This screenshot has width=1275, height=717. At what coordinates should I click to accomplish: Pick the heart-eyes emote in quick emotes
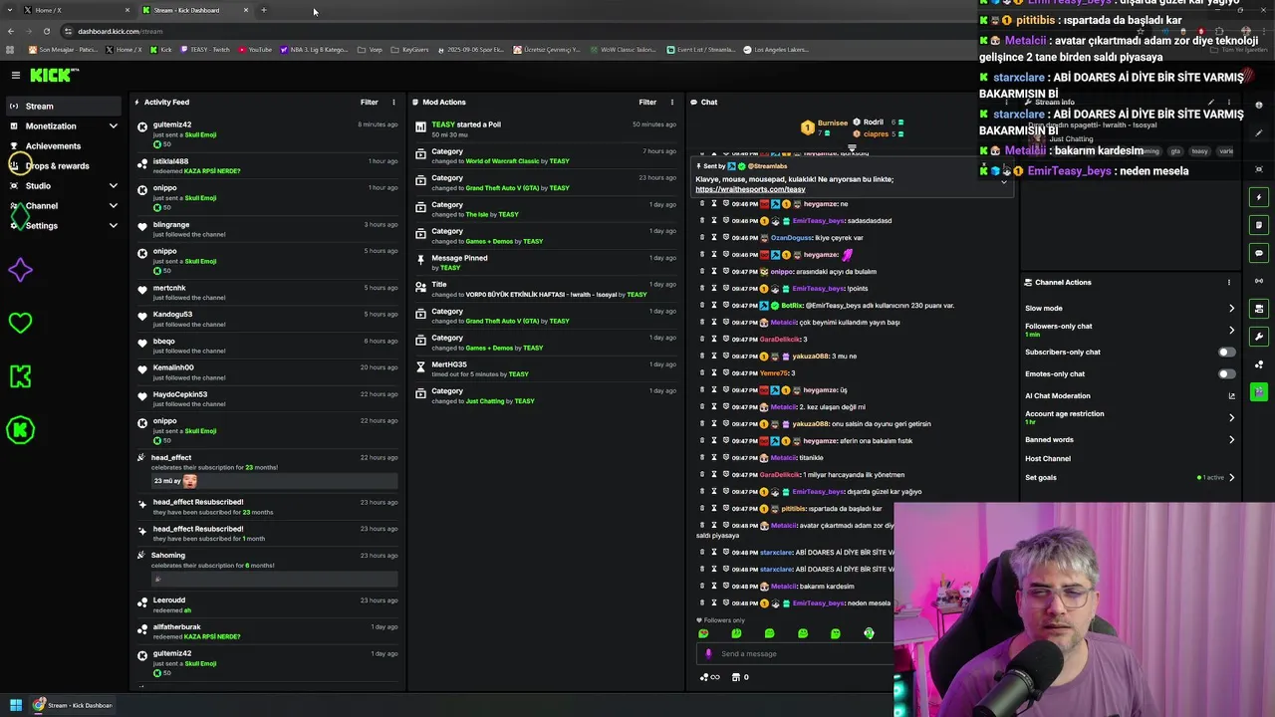pyautogui.click(x=703, y=633)
